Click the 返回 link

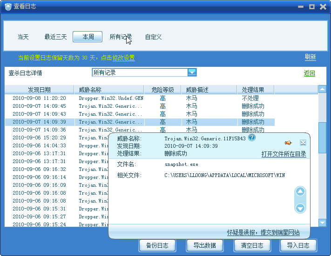pyautogui.click(x=309, y=73)
